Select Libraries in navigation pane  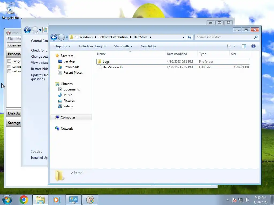66,84
